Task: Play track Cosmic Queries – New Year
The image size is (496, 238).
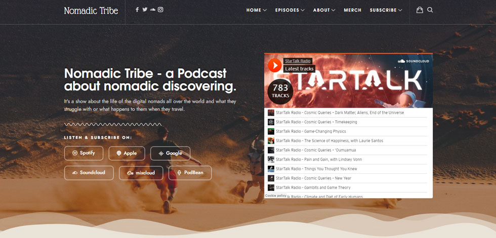Action: tap(313, 178)
